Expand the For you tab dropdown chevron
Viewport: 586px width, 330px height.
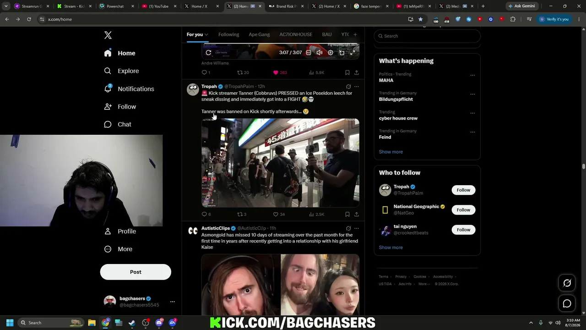206,34
